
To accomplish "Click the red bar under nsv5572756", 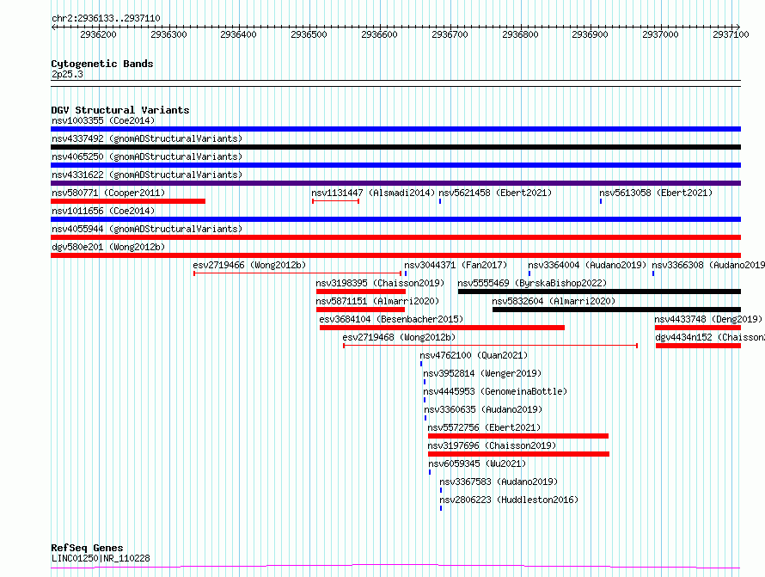I will click(x=518, y=436).
